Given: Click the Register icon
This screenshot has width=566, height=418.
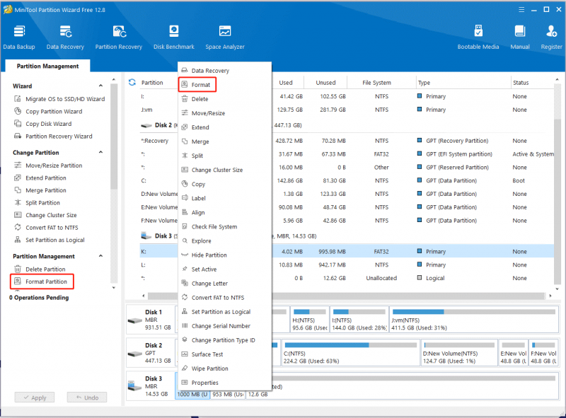Looking at the screenshot, I should tap(551, 37).
